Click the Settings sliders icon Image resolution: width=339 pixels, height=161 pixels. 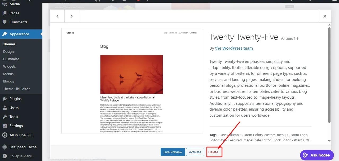pyautogui.click(x=5, y=126)
